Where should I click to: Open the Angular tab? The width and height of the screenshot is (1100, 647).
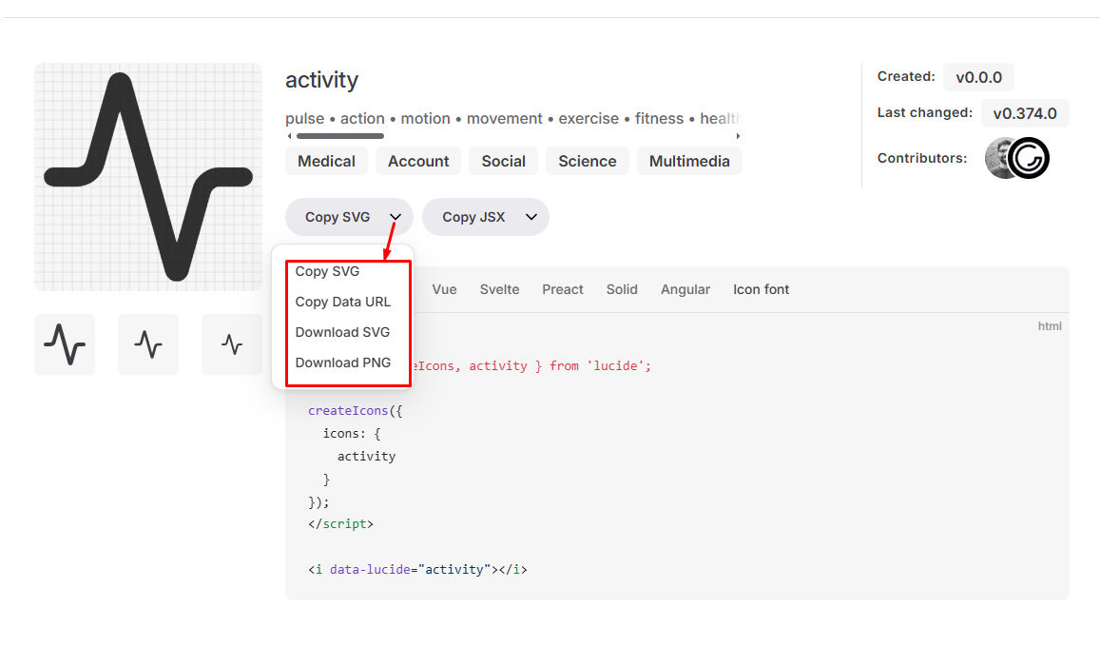(x=685, y=289)
